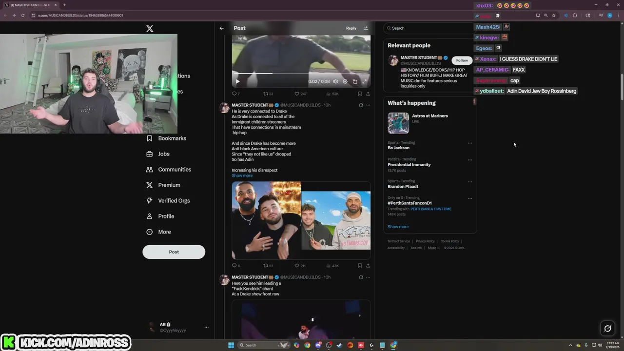The image size is (624, 351).
Task: Click the Reply button in the Post header
Action: (351, 28)
